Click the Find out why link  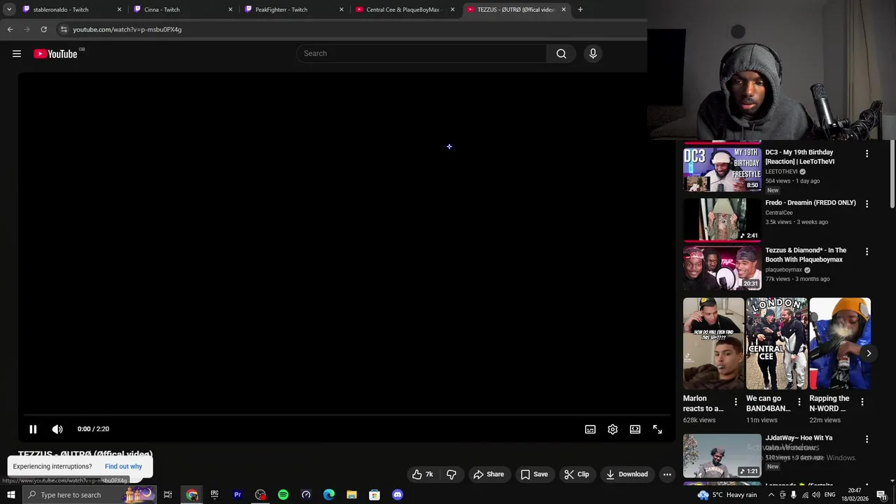tap(123, 466)
